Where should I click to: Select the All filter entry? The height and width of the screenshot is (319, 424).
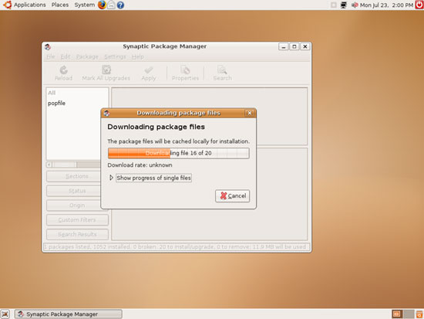pyautogui.click(x=52, y=93)
